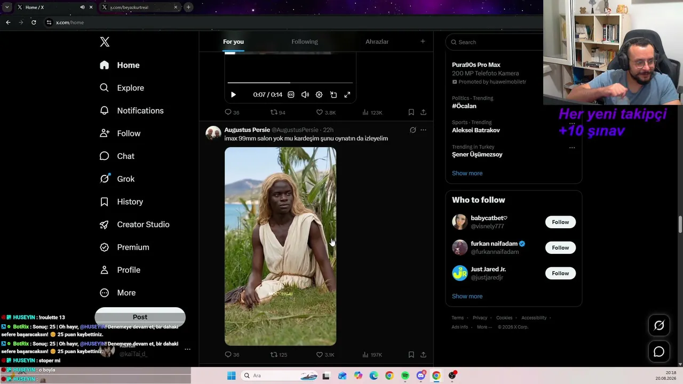Open more options on Augustus Persie post
Viewport: 683px width, 384px height.
423,130
